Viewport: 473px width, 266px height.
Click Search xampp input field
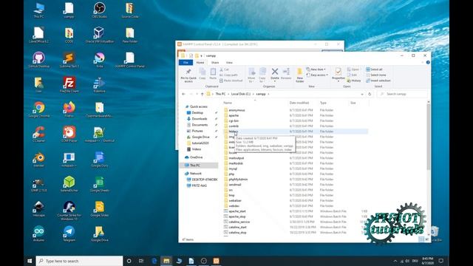[x=402, y=94]
